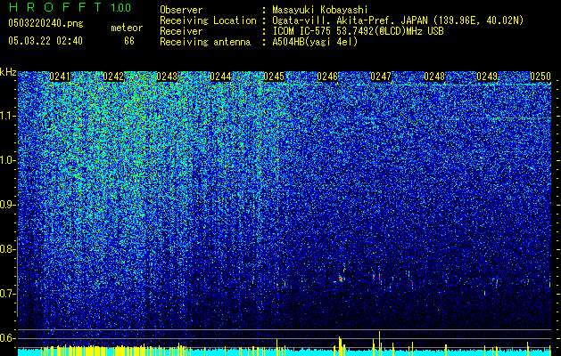This screenshot has height=356, width=561.
Task: Click time marker 0241 on spectrogram
Action: 60,77
